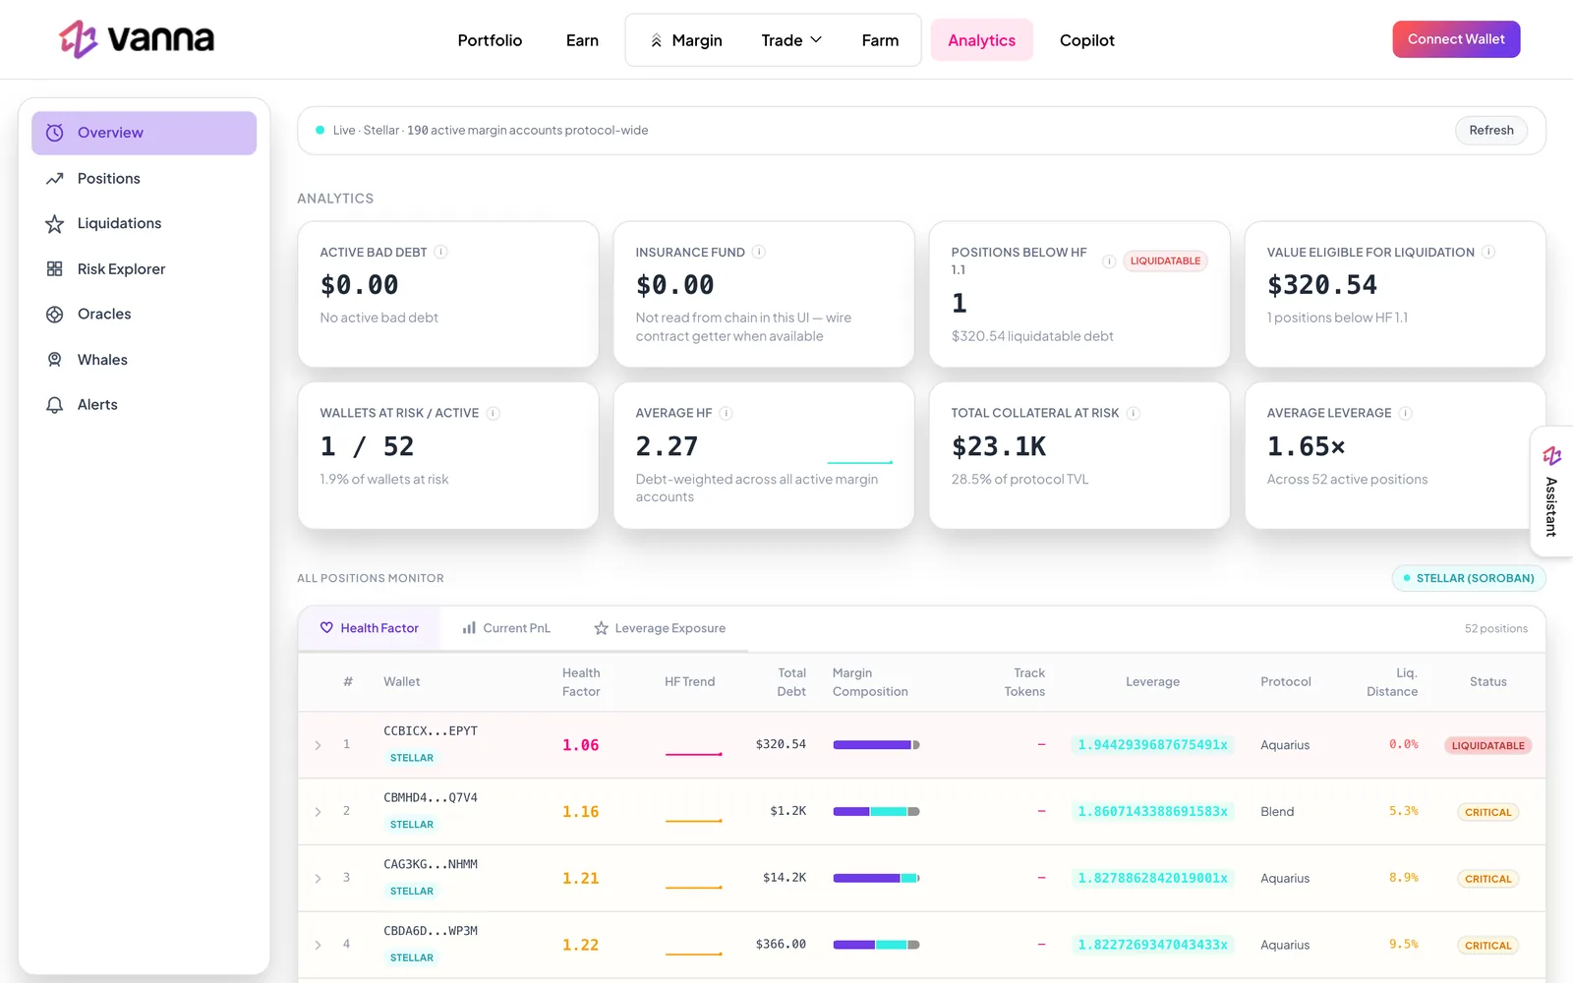
Task: Click leverage value 1.9442939687675491x
Action: point(1152,745)
